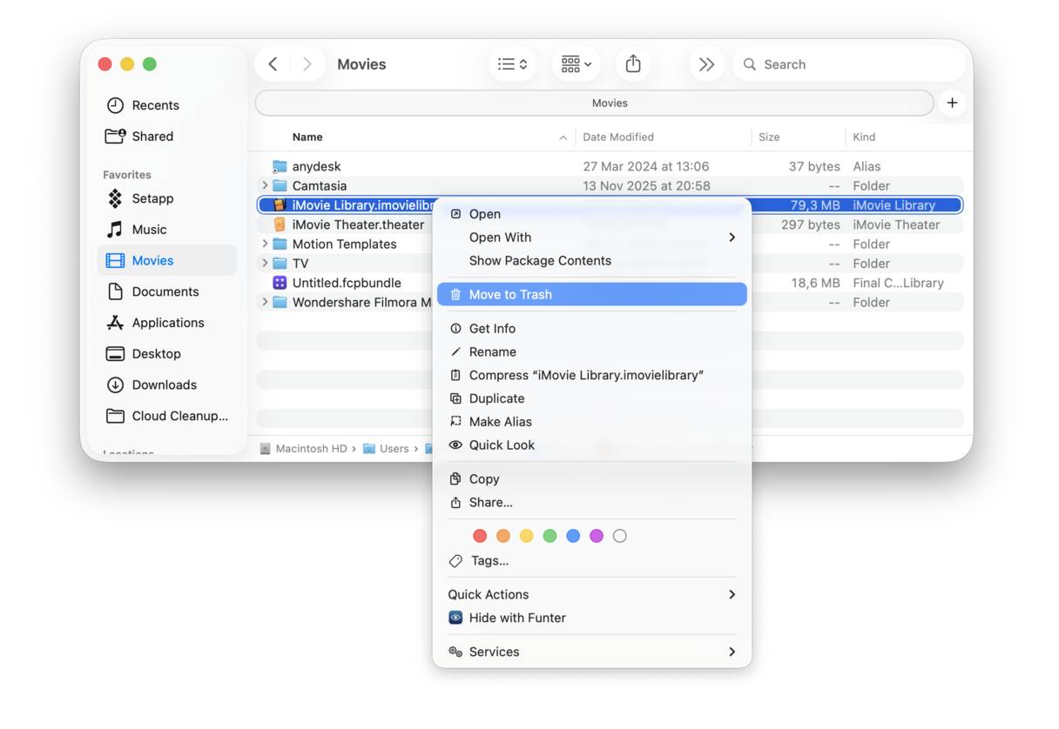This screenshot has width=1059, height=729.
Task: Choose Hide with Funter
Action: pyautogui.click(x=592, y=619)
